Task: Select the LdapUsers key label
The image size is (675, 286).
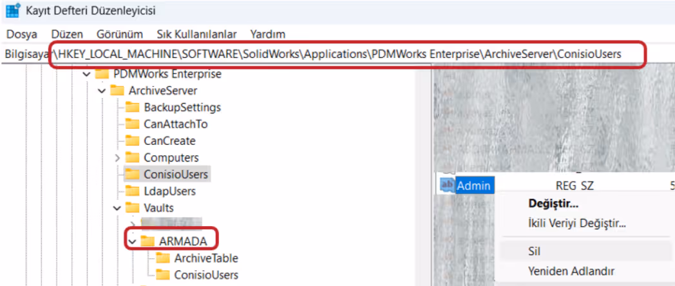Action: (169, 191)
